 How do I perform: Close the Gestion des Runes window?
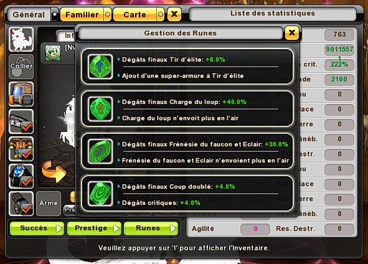pos(292,33)
